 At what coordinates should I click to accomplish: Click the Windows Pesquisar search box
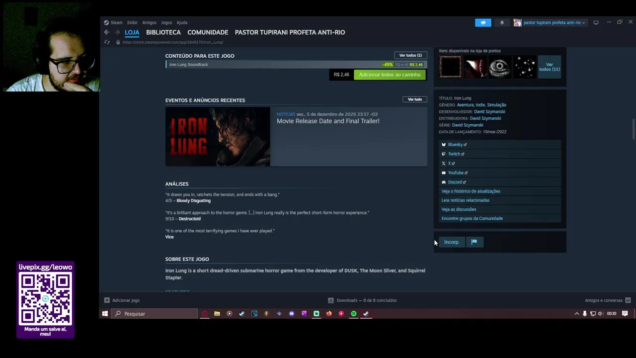point(155,314)
